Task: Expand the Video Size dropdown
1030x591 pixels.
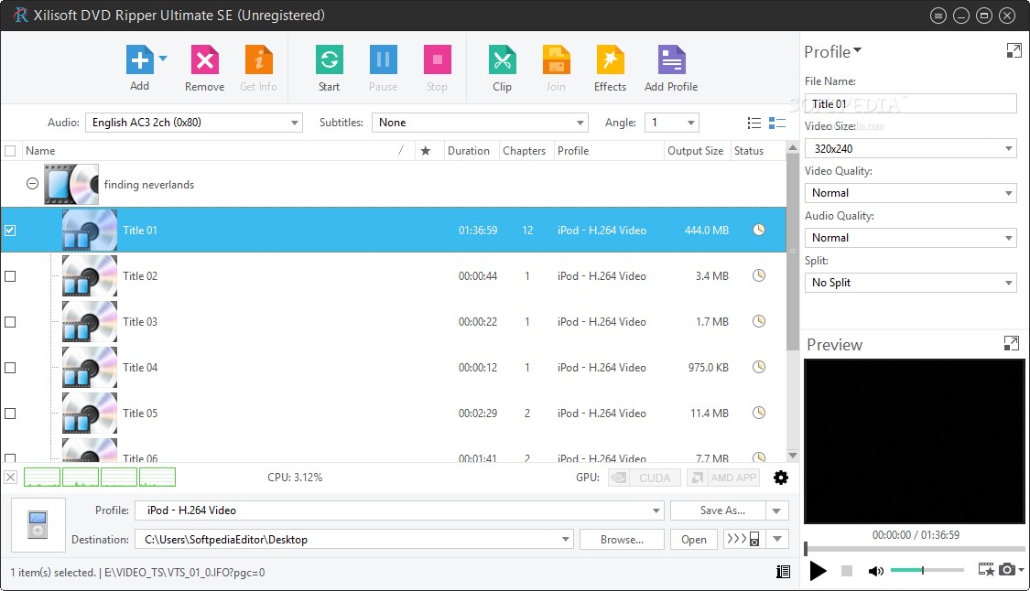Action: pyautogui.click(x=910, y=148)
